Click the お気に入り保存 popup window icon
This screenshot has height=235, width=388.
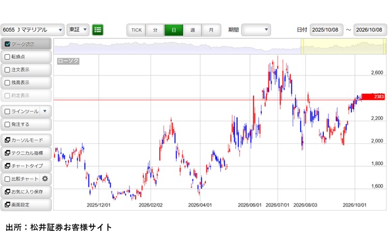click(x=7, y=192)
